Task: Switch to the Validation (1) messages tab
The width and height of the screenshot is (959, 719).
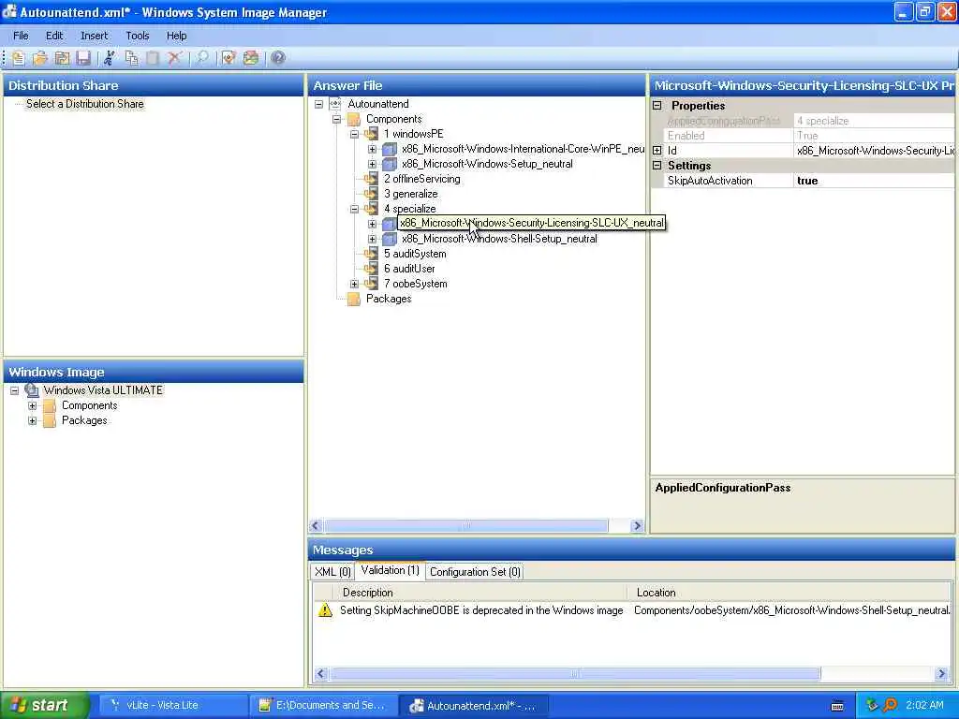Action: coord(391,570)
